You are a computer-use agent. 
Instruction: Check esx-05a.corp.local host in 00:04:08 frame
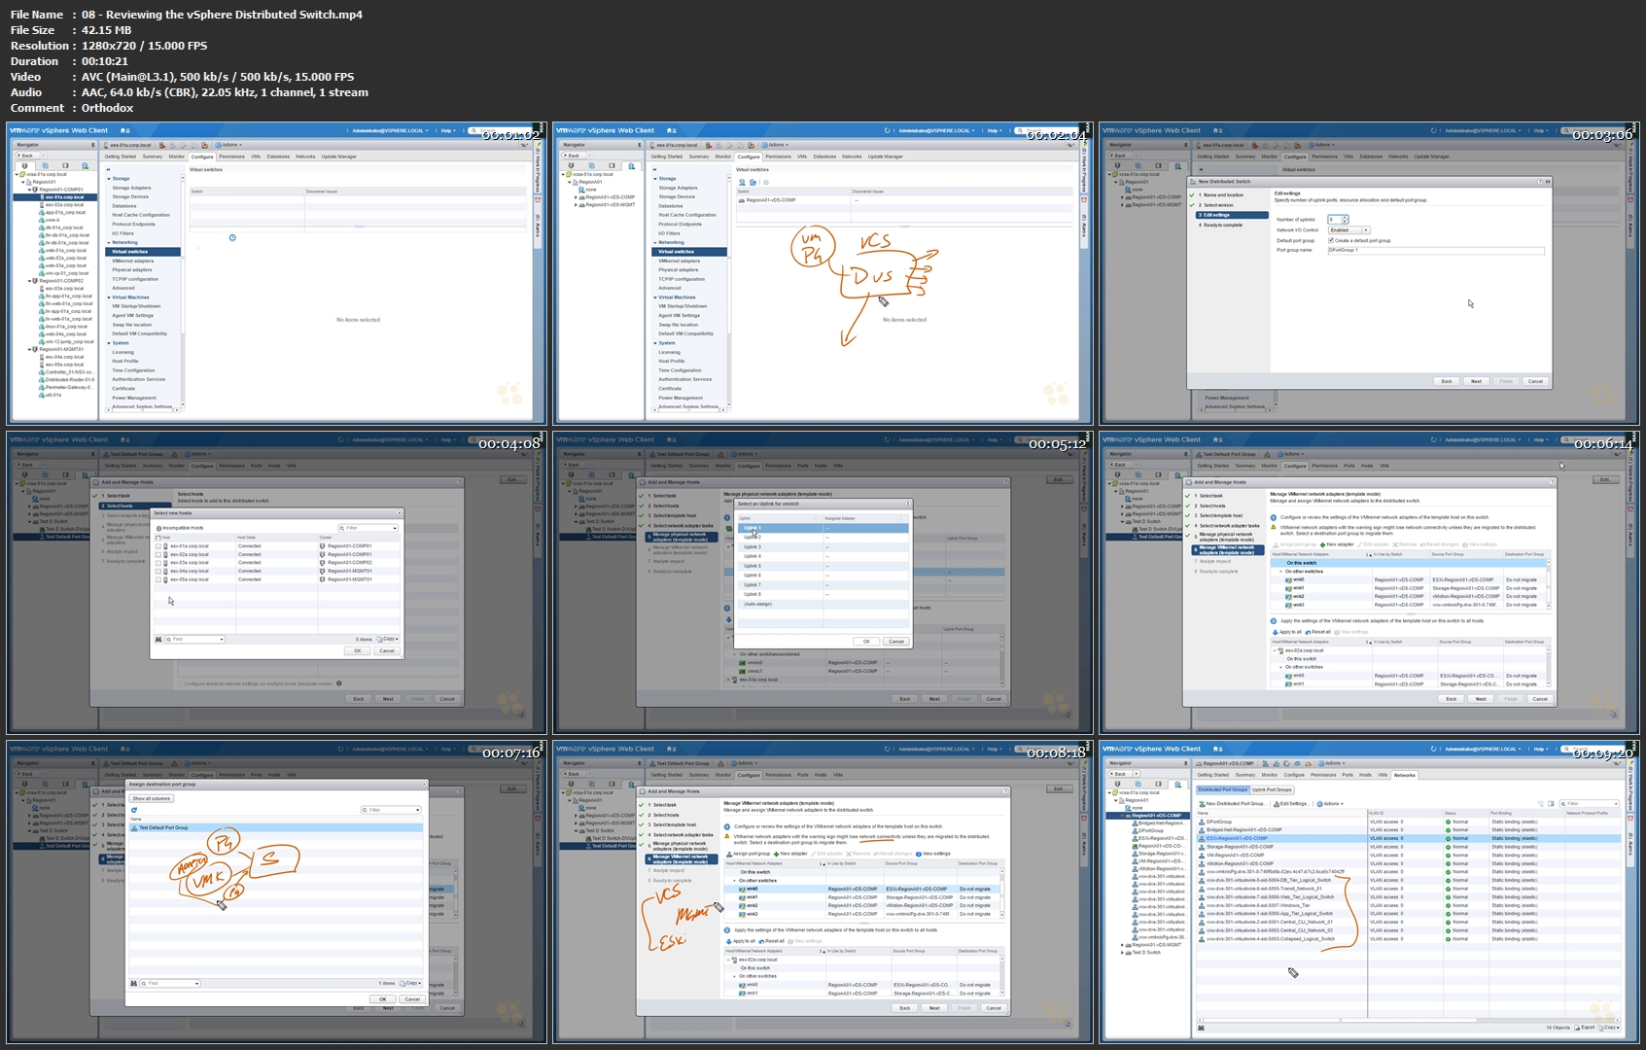(x=158, y=579)
